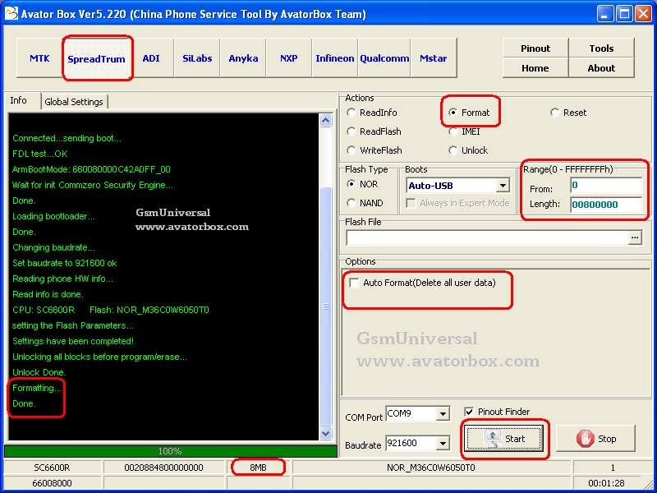Click the Pinout button
This screenshot has width=657, height=493.
pos(535,48)
